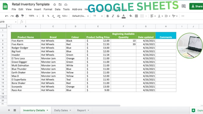Print the spreadsheet using printer icon

pos(17,16)
